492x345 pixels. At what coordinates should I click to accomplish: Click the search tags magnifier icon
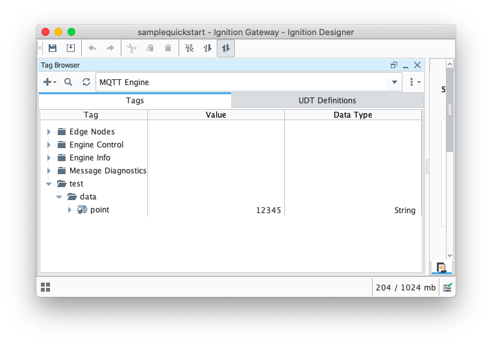click(68, 82)
